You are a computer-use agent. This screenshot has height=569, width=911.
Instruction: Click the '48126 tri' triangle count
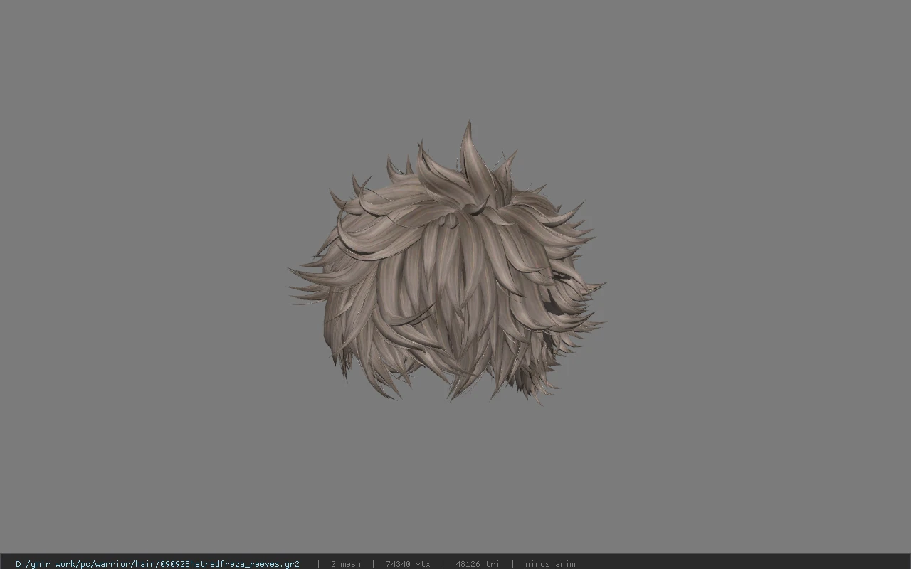(x=477, y=564)
